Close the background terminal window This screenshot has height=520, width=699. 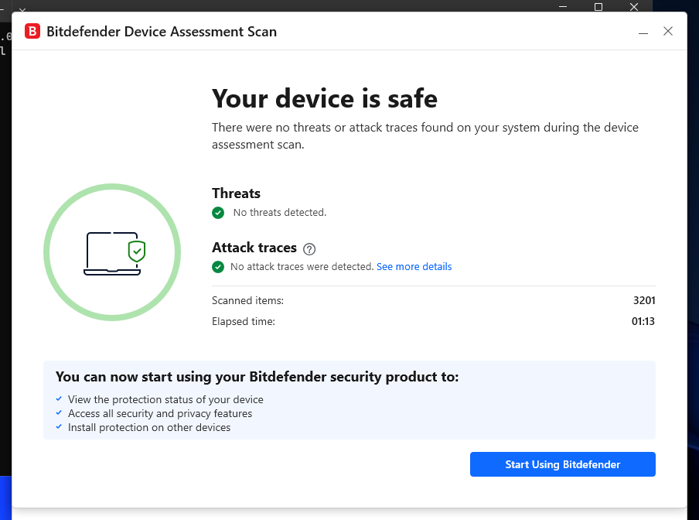point(633,7)
